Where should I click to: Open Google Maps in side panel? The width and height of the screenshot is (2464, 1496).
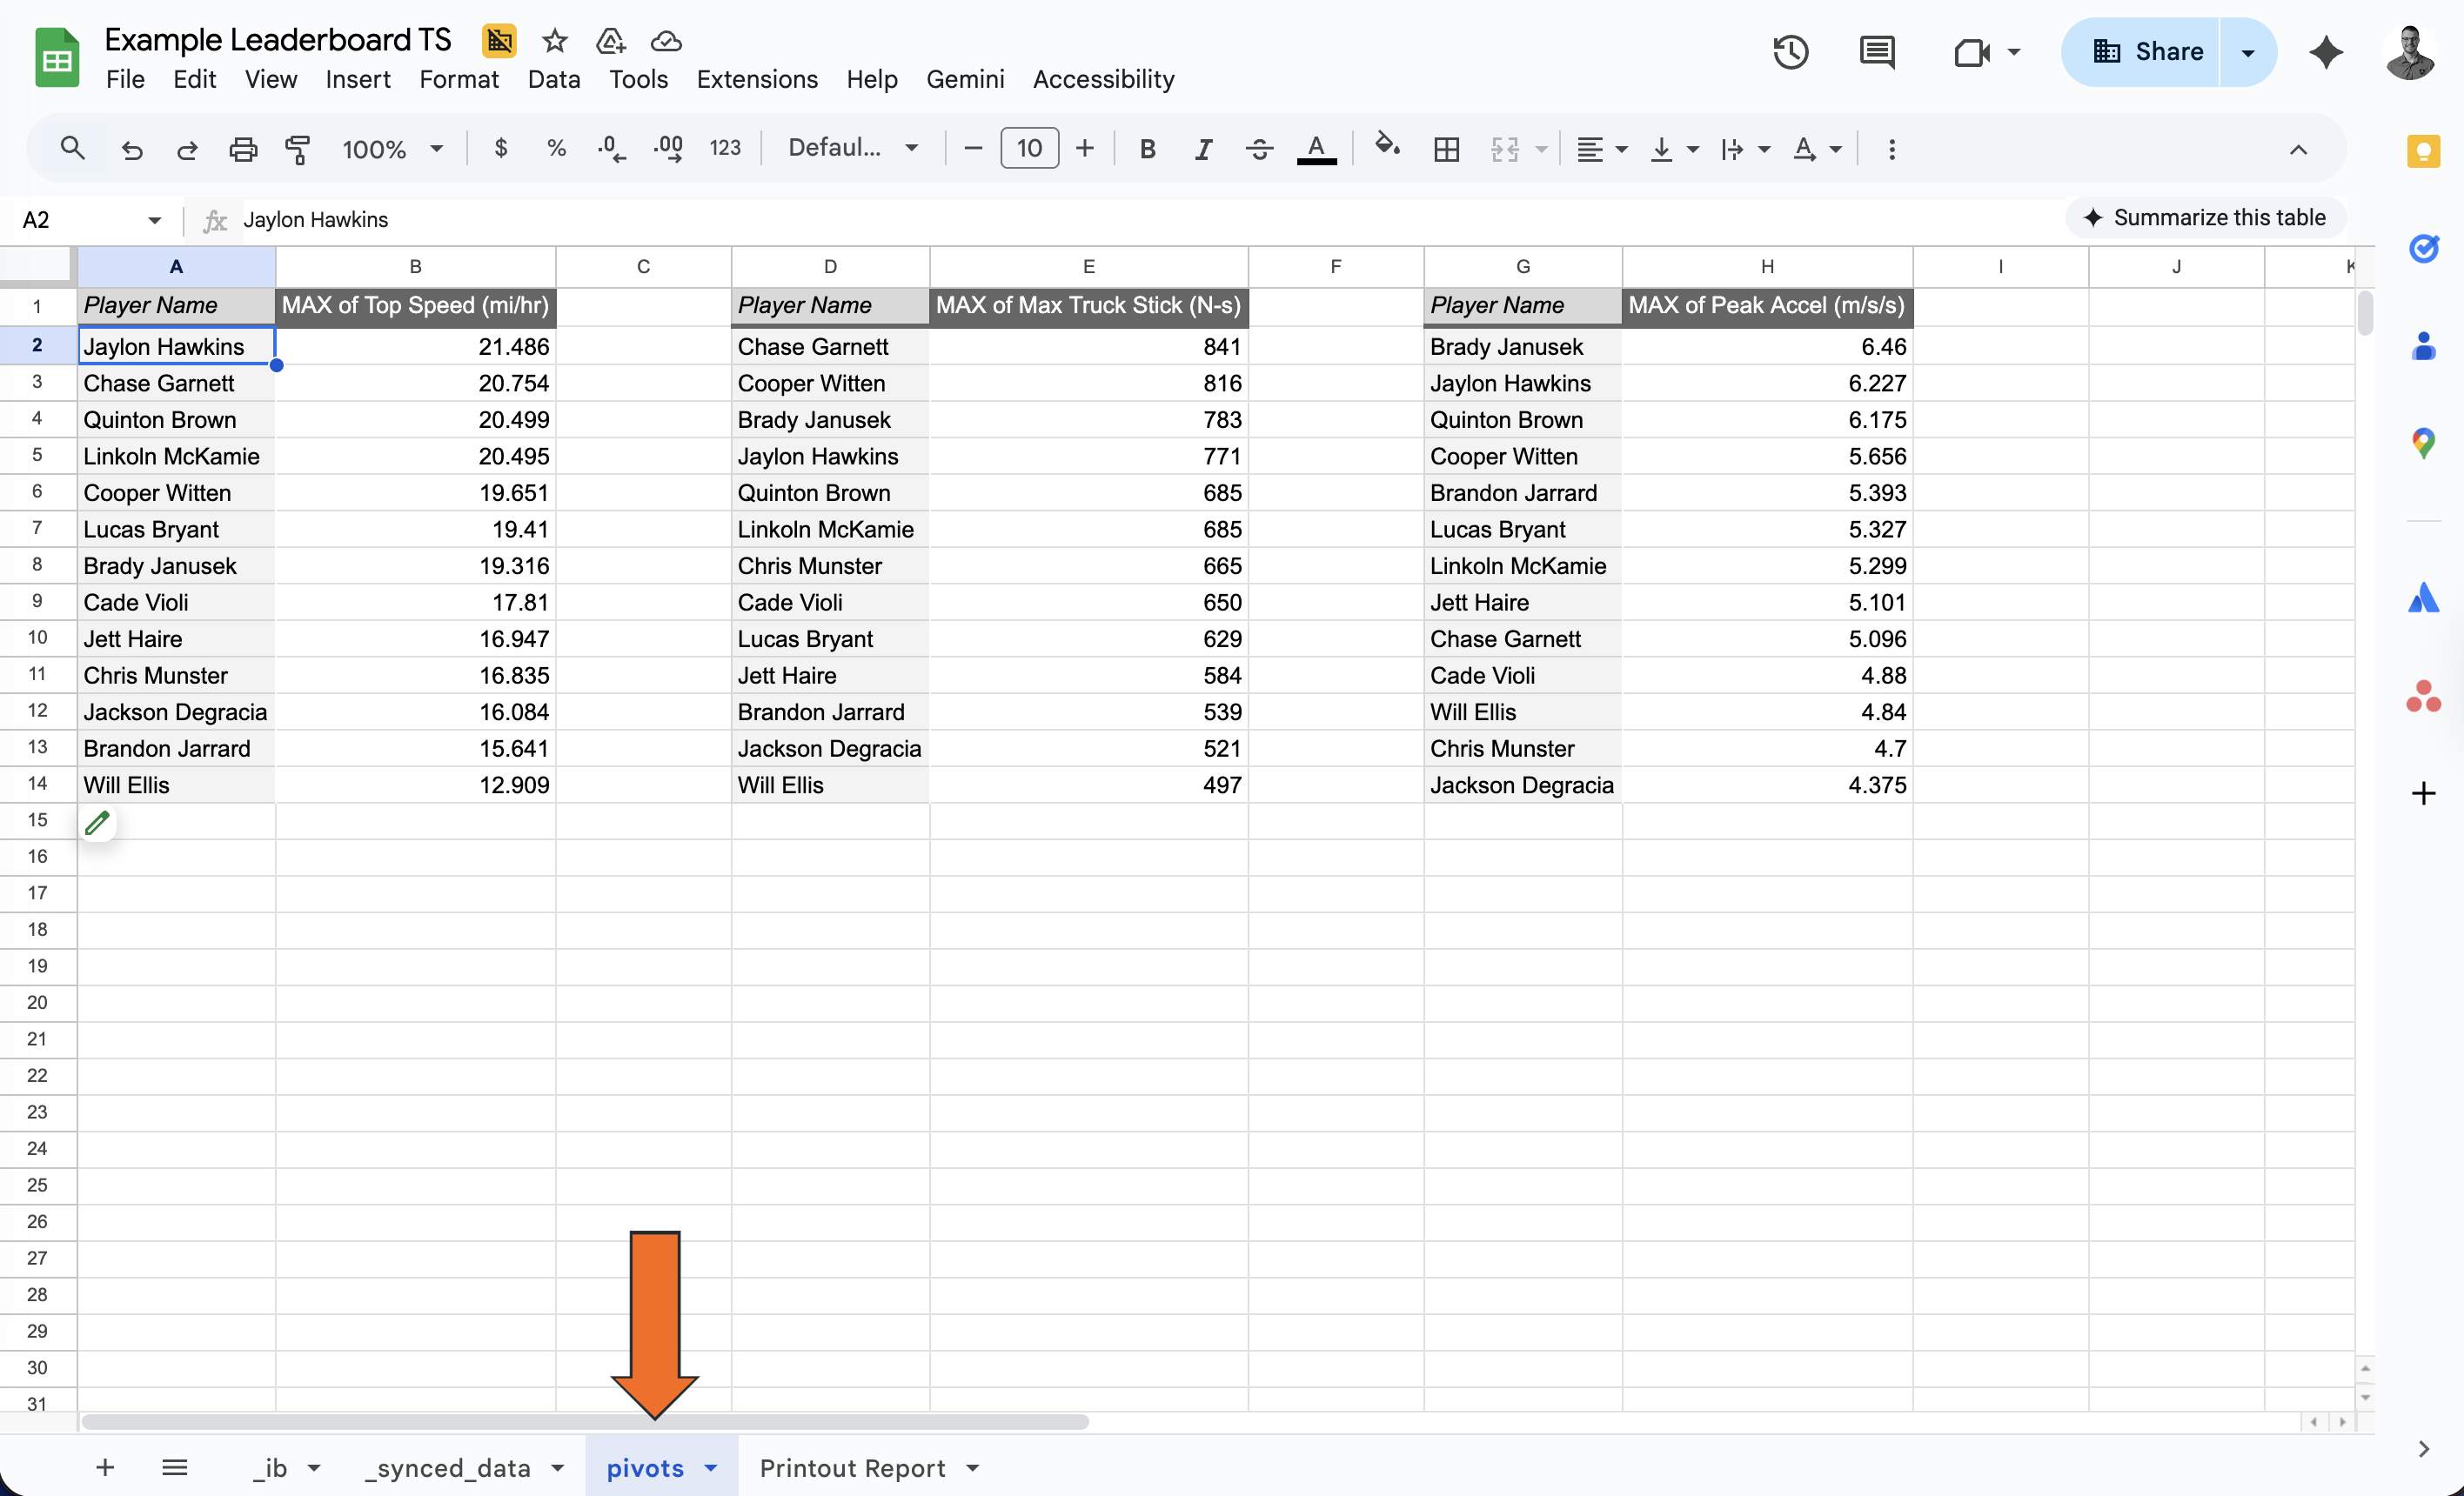coord(2423,443)
